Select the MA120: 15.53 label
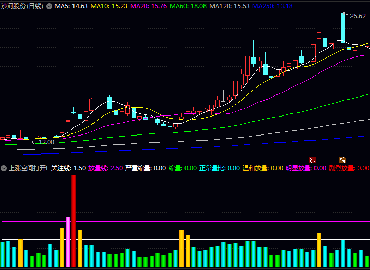370x270 pixels. click(229, 6)
